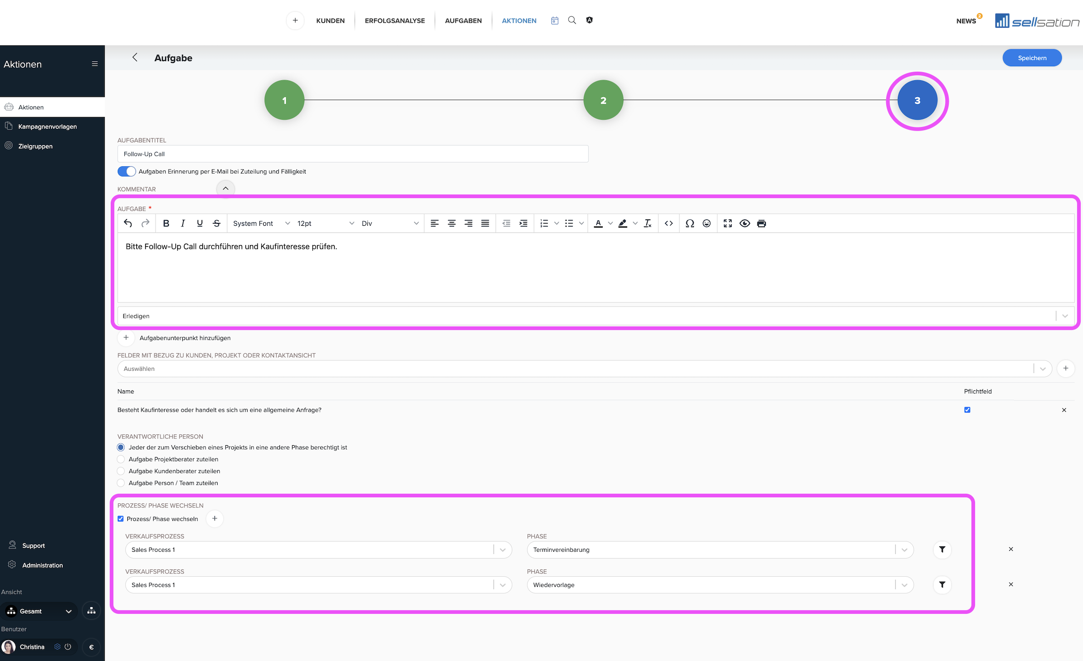Screen dimensions: 1083x661
Task: Toggle italic formatting
Action: 183,224
